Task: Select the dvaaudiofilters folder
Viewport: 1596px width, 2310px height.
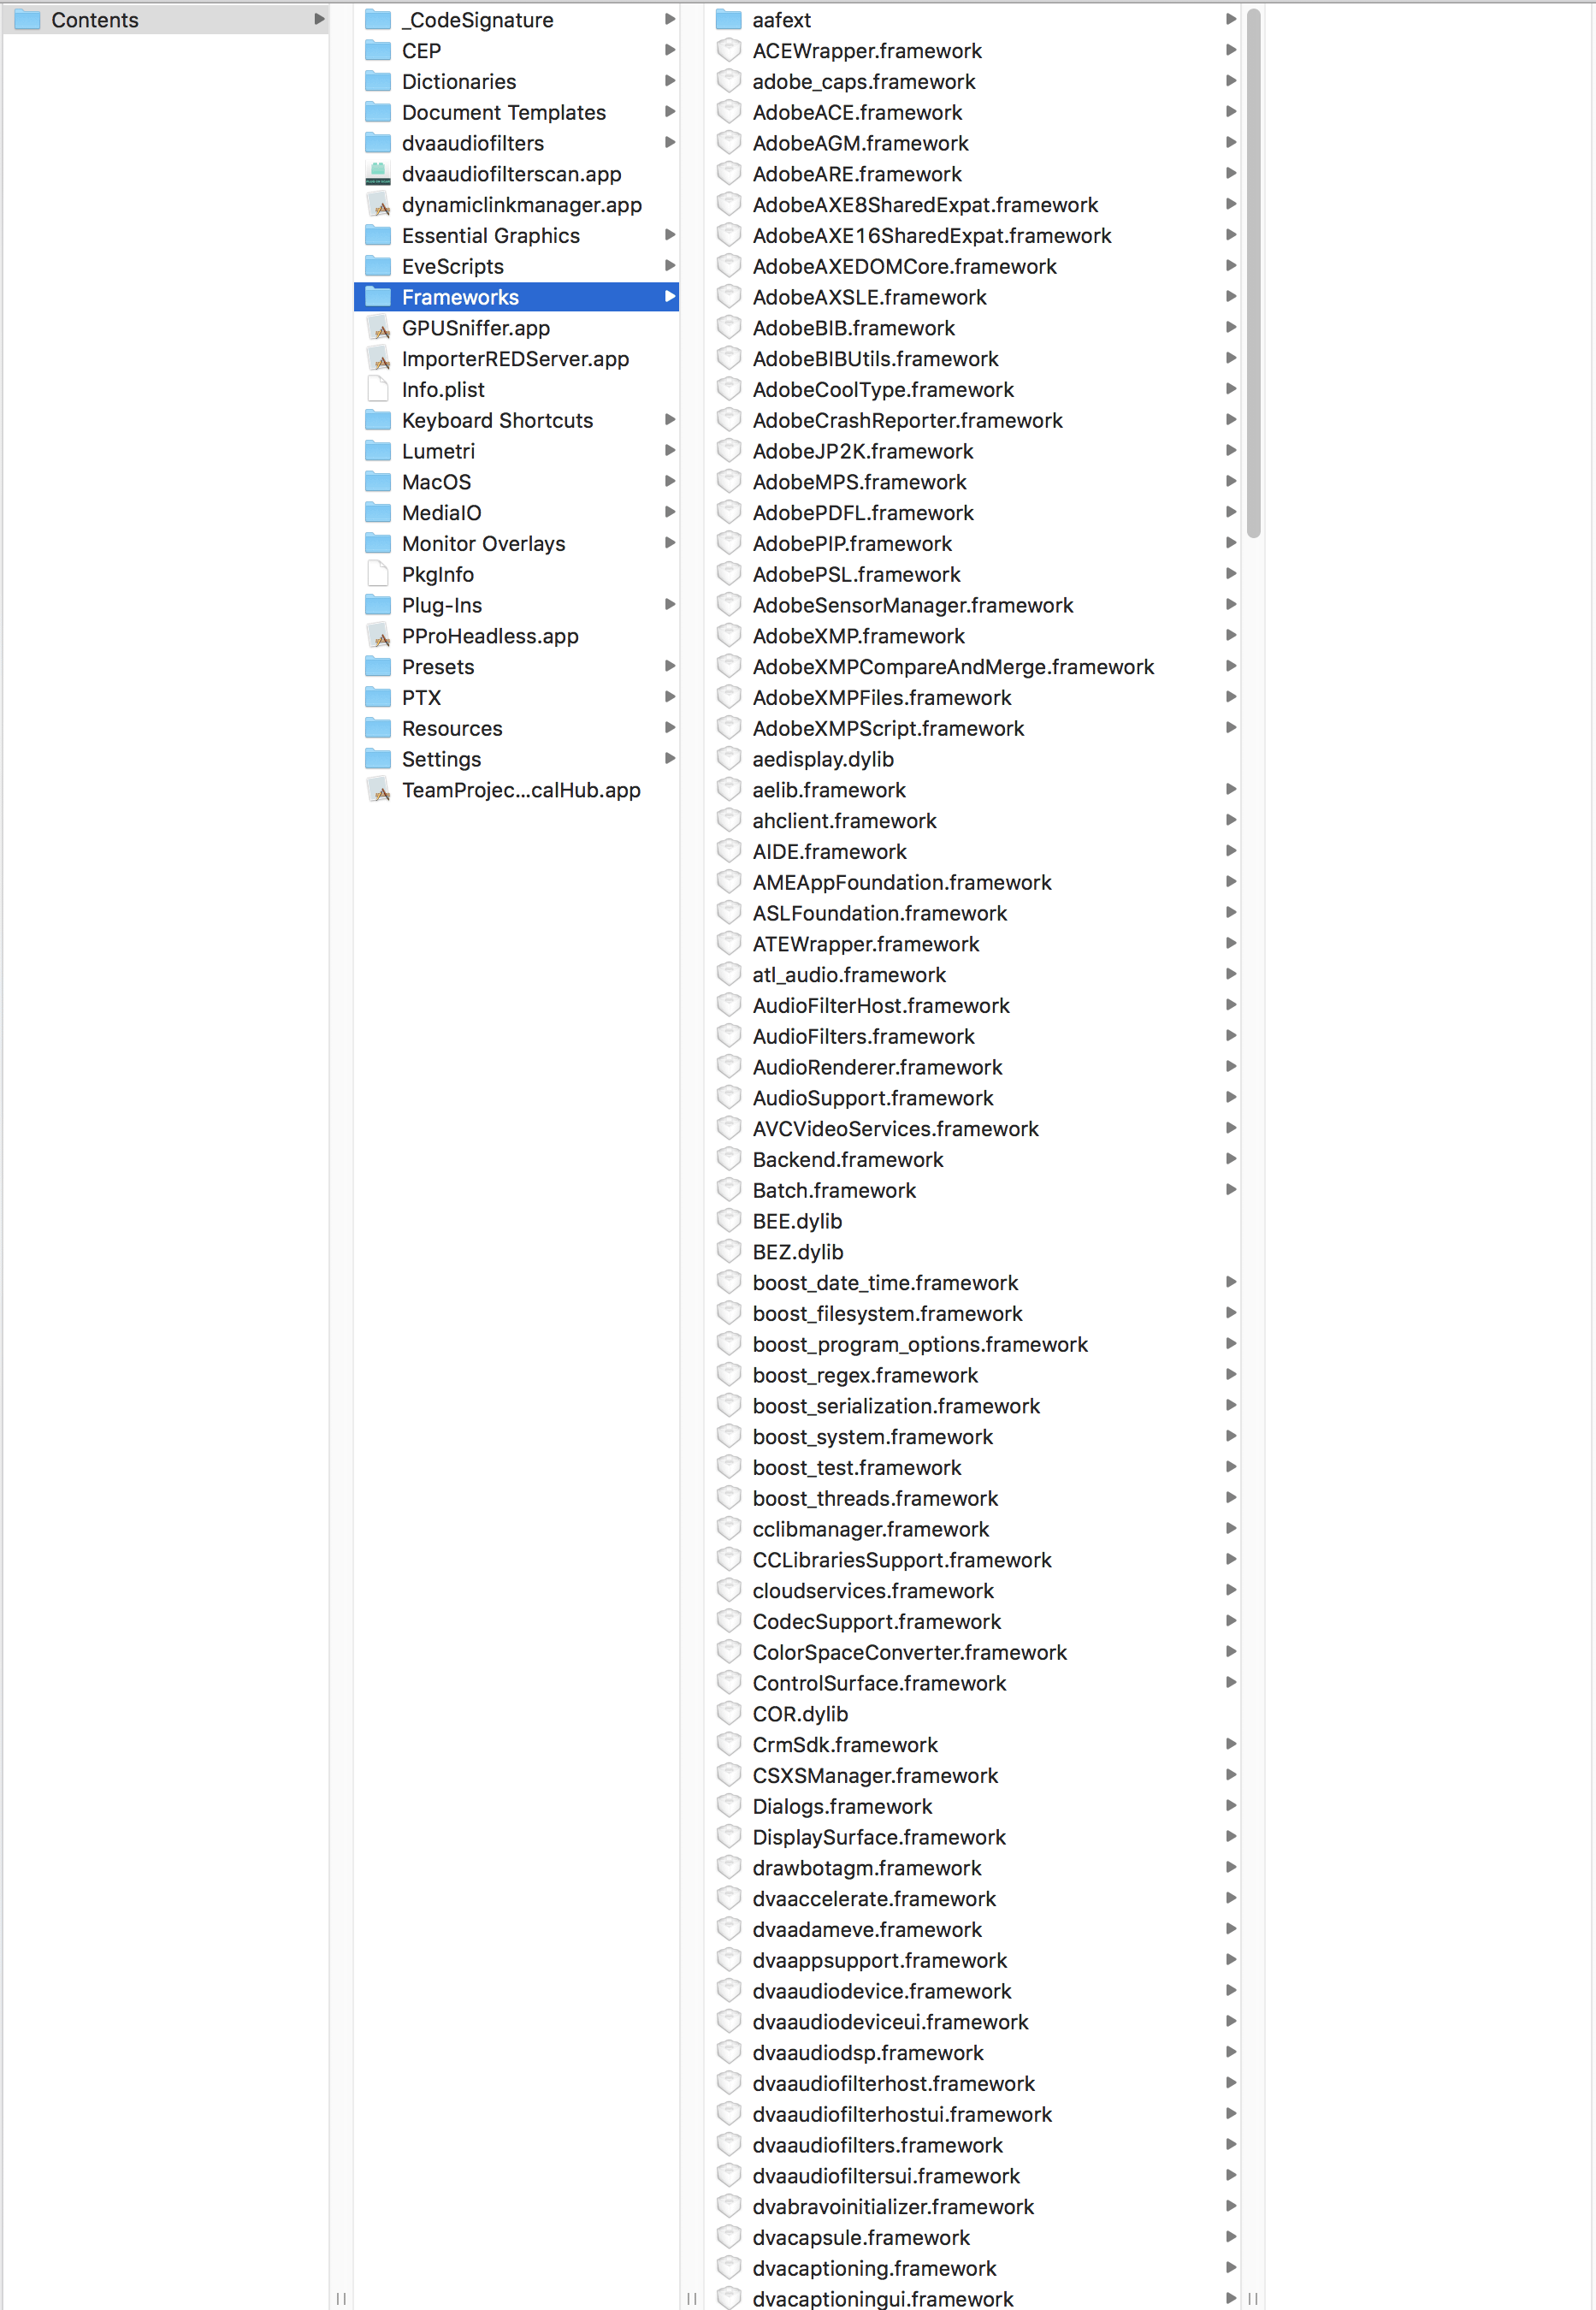Action: [516, 143]
